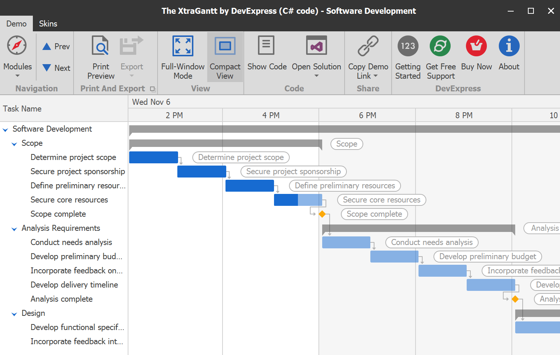The width and height of the screenshot is (560, 355).
Task: Open the Export dropdown arrow
Action: pyautogui.click(x=131, y=75)
